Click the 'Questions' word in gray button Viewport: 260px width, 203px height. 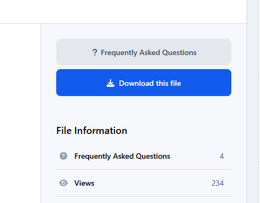[179, 53]
